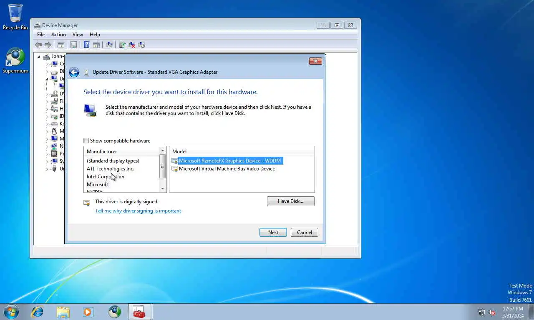Click the round blue back button in wizard
Screen dimensions: 534x320
point(74,72)
